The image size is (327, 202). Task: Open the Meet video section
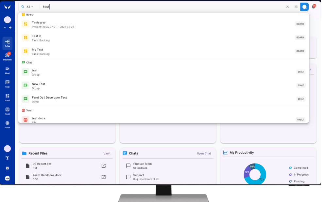pyautogui.click(x=7, y=70)
